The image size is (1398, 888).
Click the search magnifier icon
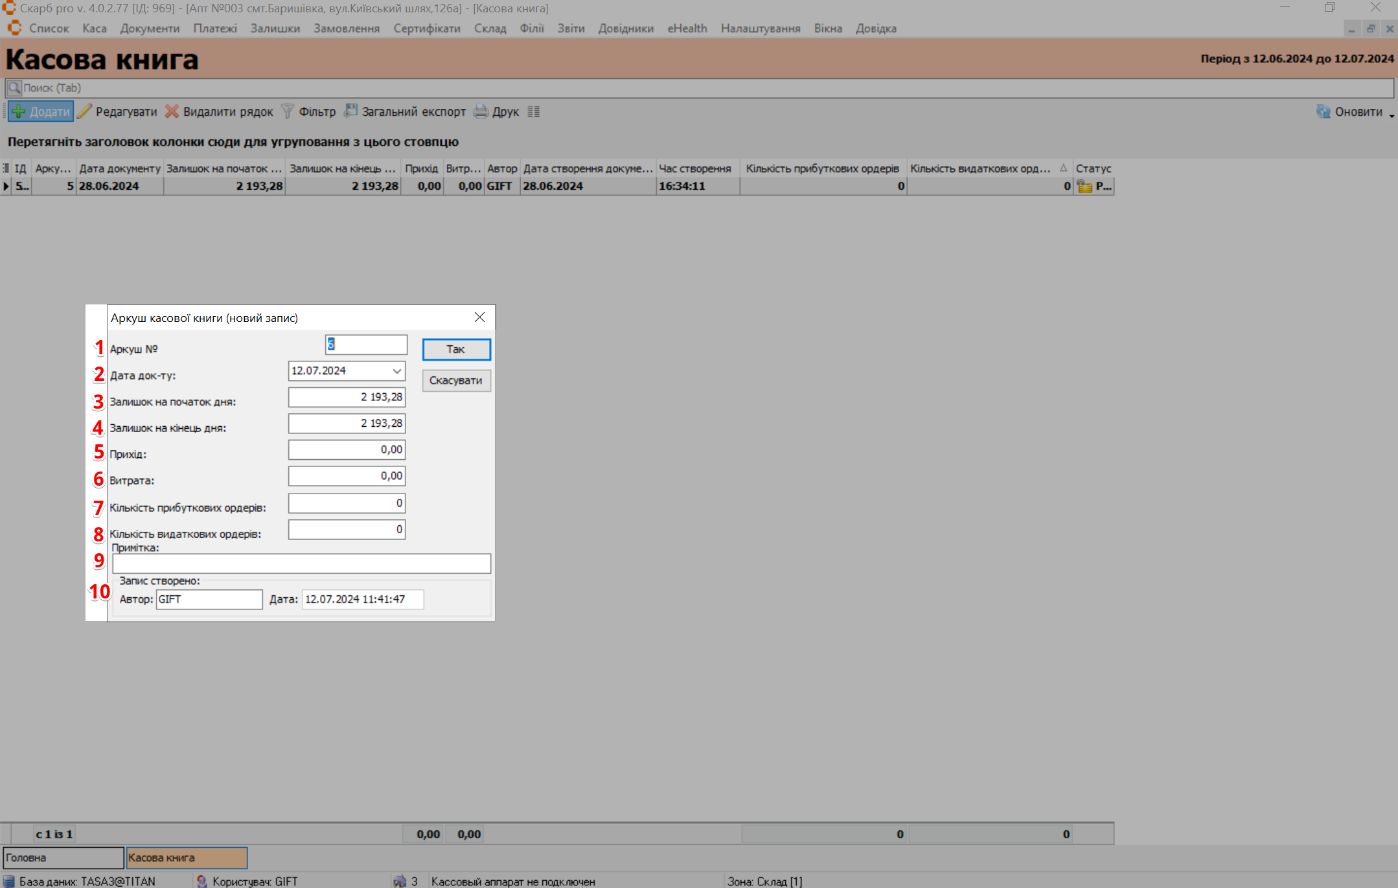click(x=14, y=87)
